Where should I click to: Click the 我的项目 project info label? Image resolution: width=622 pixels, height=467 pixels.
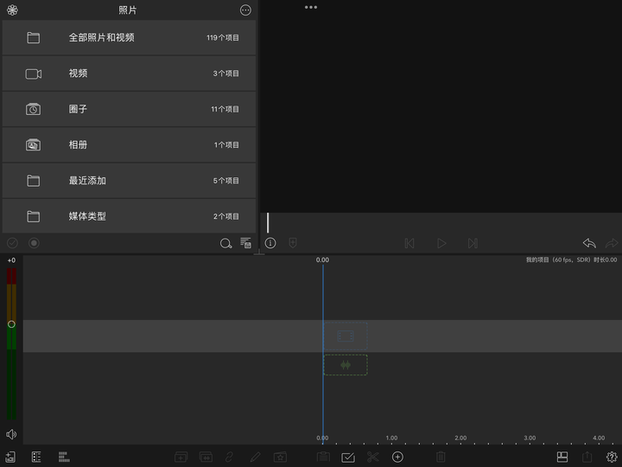pos(571,259)
